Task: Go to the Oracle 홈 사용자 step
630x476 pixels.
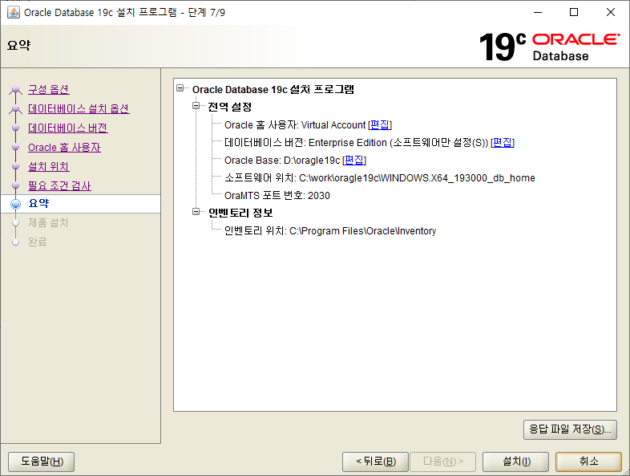Action: point(64,147)
